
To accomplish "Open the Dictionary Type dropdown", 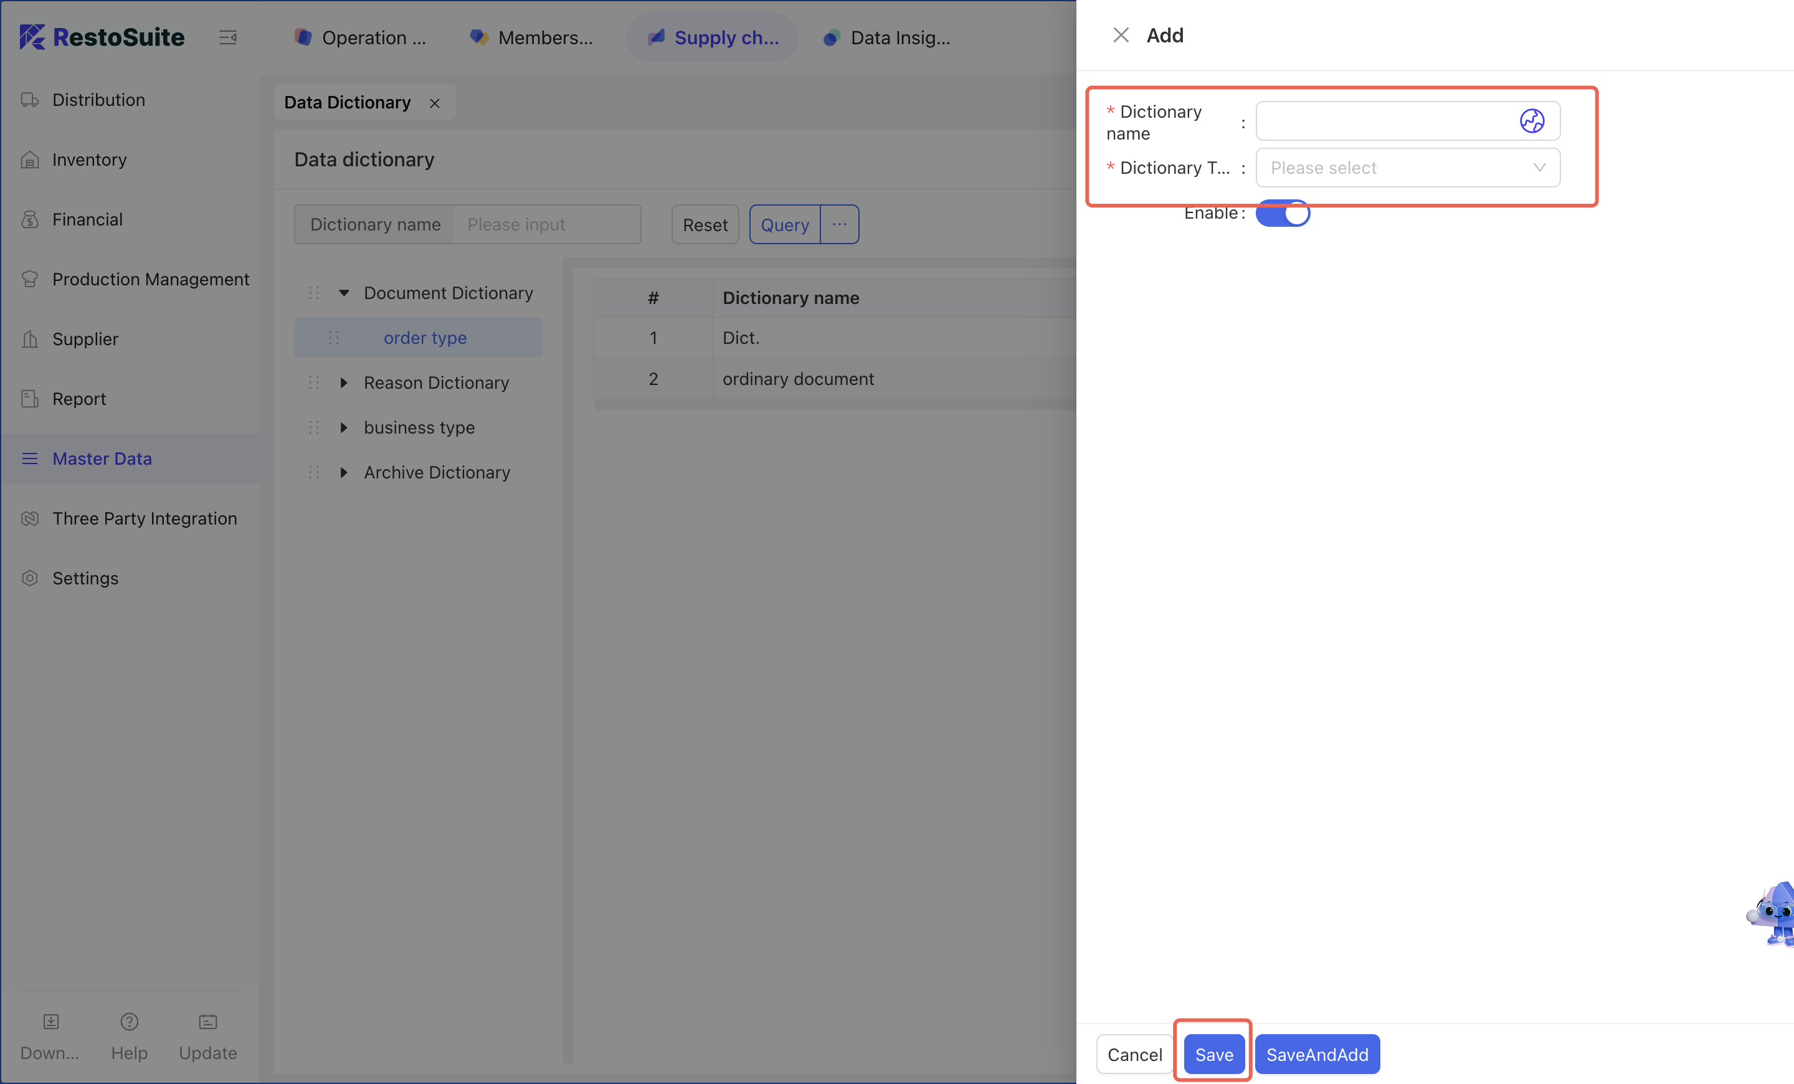I will click(x=1407, y=168).
